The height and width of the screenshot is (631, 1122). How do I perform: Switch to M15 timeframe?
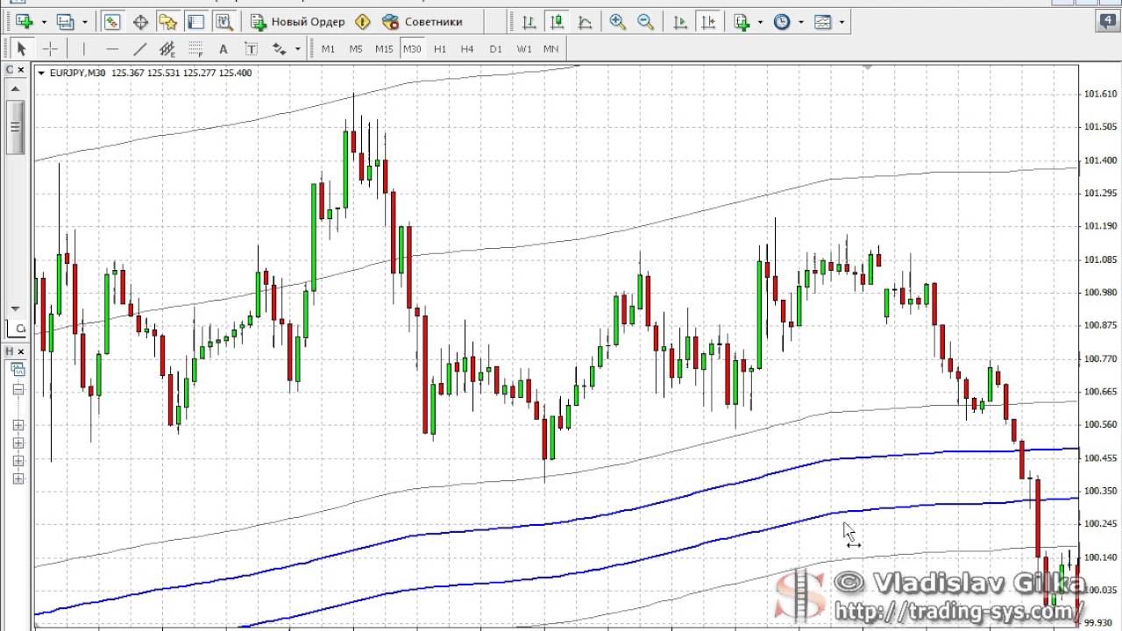(x=384, y=49)
